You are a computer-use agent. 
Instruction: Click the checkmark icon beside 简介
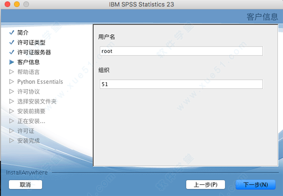click(12, 33)
